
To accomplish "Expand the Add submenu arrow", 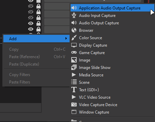I will [x=66, y=39].
